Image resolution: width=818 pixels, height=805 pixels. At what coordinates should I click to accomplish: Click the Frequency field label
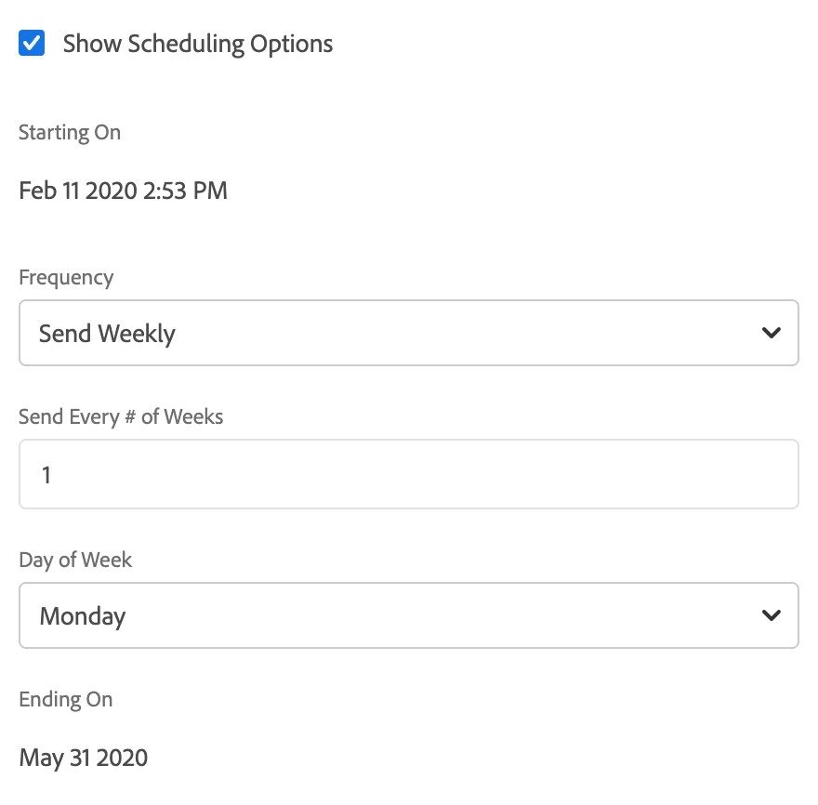(66, 277)
